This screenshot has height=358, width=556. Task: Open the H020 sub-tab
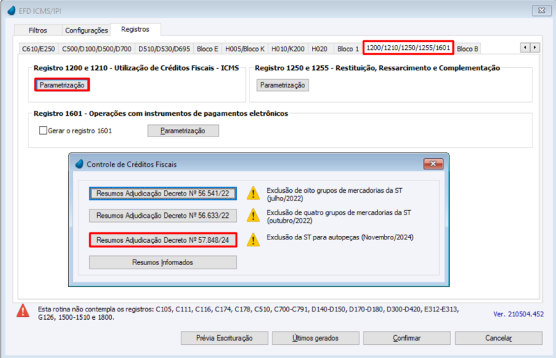click(319, 49)
